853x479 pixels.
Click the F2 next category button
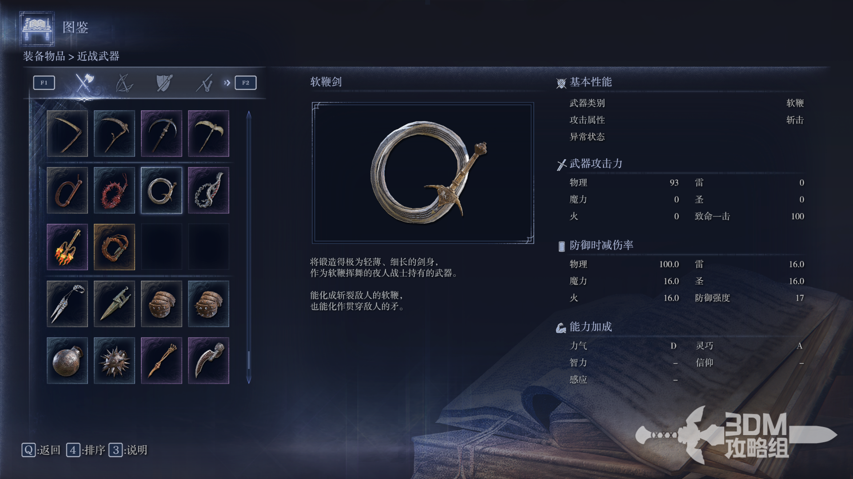246,82
